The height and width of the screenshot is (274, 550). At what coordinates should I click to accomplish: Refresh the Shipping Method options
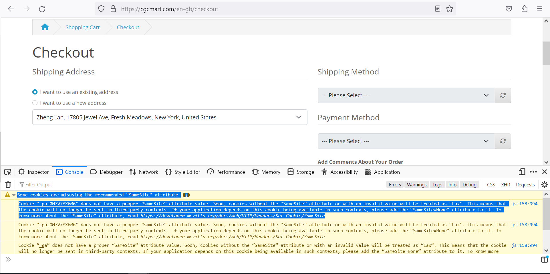click(x=503, y=95)
